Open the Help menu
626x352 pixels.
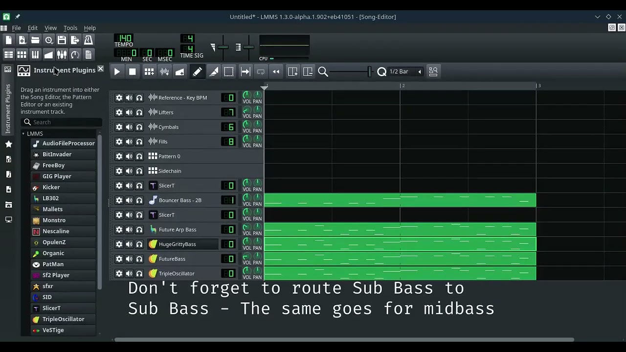coord(89,28)
